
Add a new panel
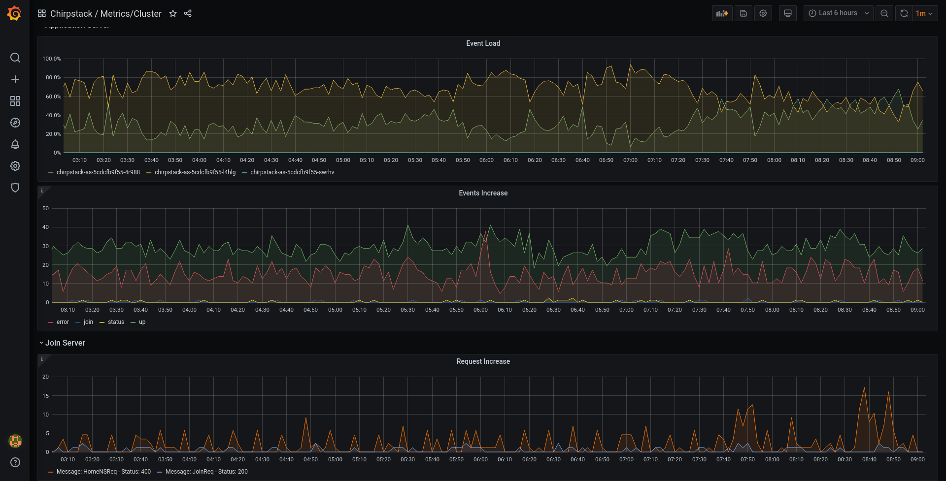[722, 13]
